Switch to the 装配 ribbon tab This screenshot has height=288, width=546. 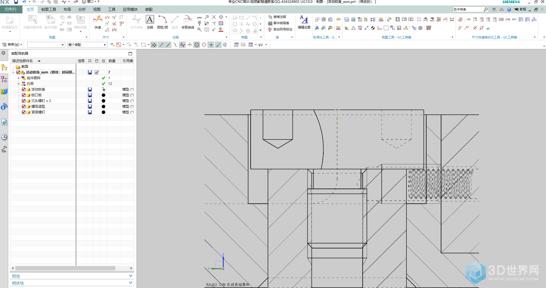point(149,9)
